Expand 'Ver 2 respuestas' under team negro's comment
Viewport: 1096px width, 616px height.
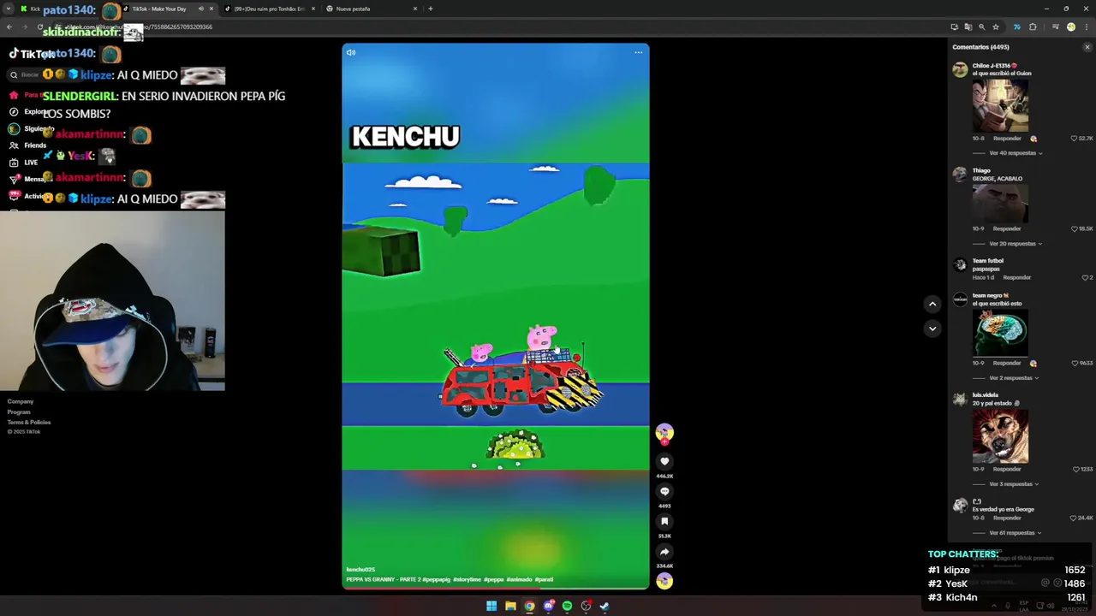click(x=1014, y=378)
